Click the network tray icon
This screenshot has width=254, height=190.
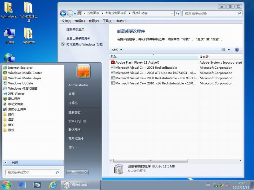point(222,186)
